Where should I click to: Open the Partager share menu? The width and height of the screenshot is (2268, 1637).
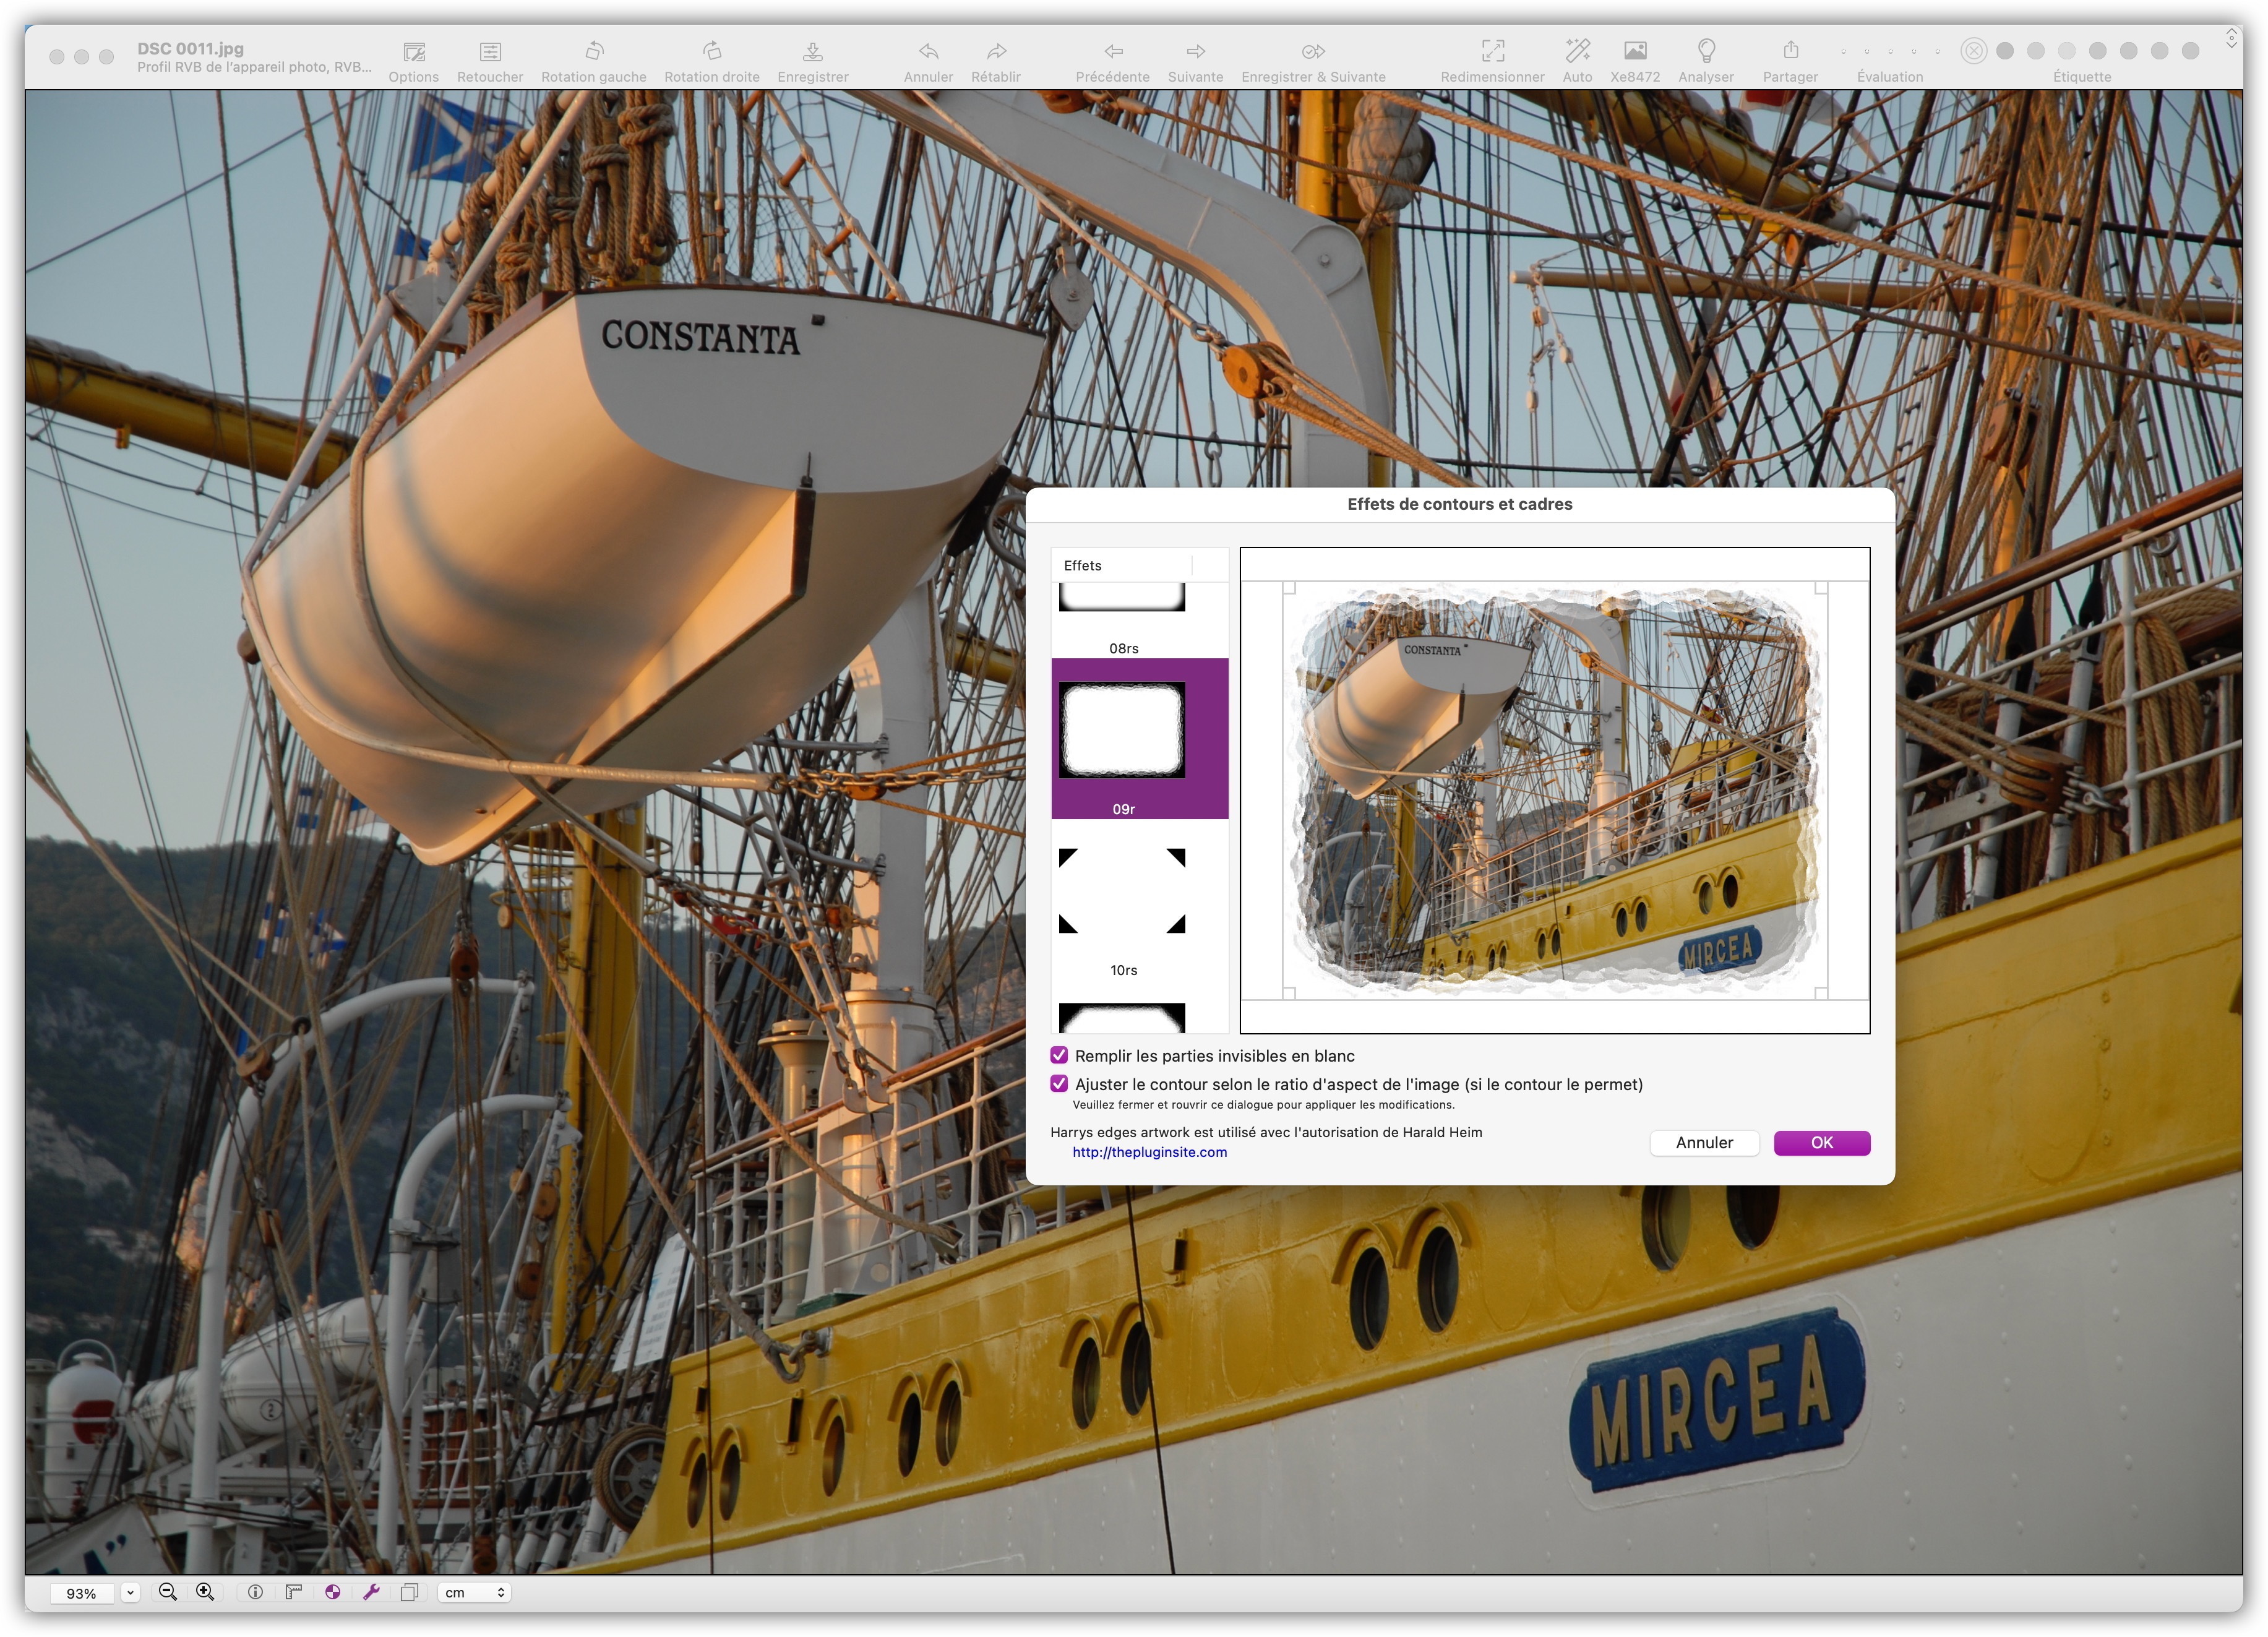1790,61
